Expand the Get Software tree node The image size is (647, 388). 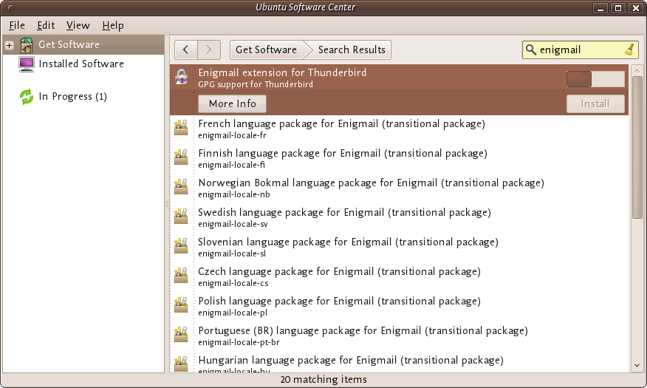(9, 45)
